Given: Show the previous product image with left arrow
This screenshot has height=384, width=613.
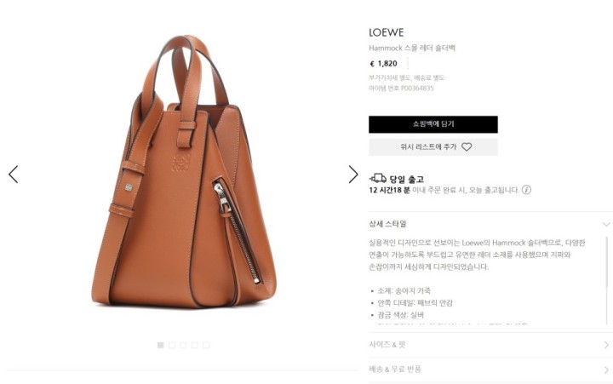Looking at the screenshot, I should point(14,175).
